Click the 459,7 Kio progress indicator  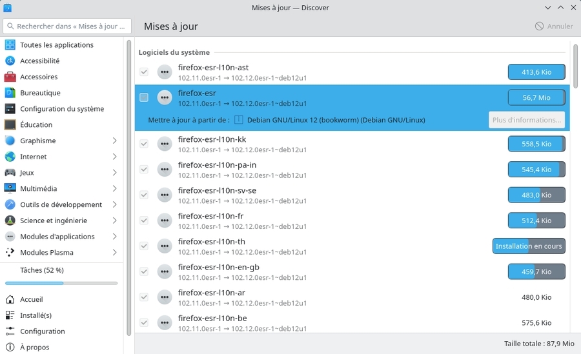click(x=536, y=271)
